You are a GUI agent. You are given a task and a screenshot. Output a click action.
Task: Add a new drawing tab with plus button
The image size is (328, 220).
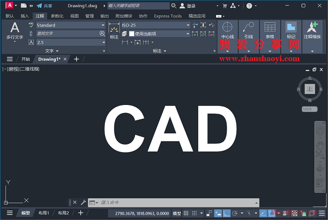click(x=76, y=59)
